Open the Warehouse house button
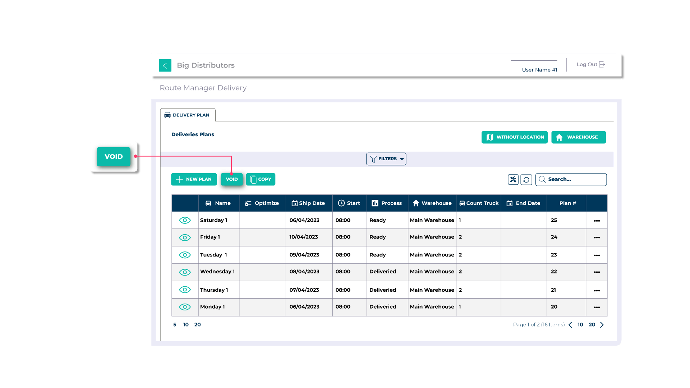The width and height of the screenshot is (690, 388). (x=578, y=137)
